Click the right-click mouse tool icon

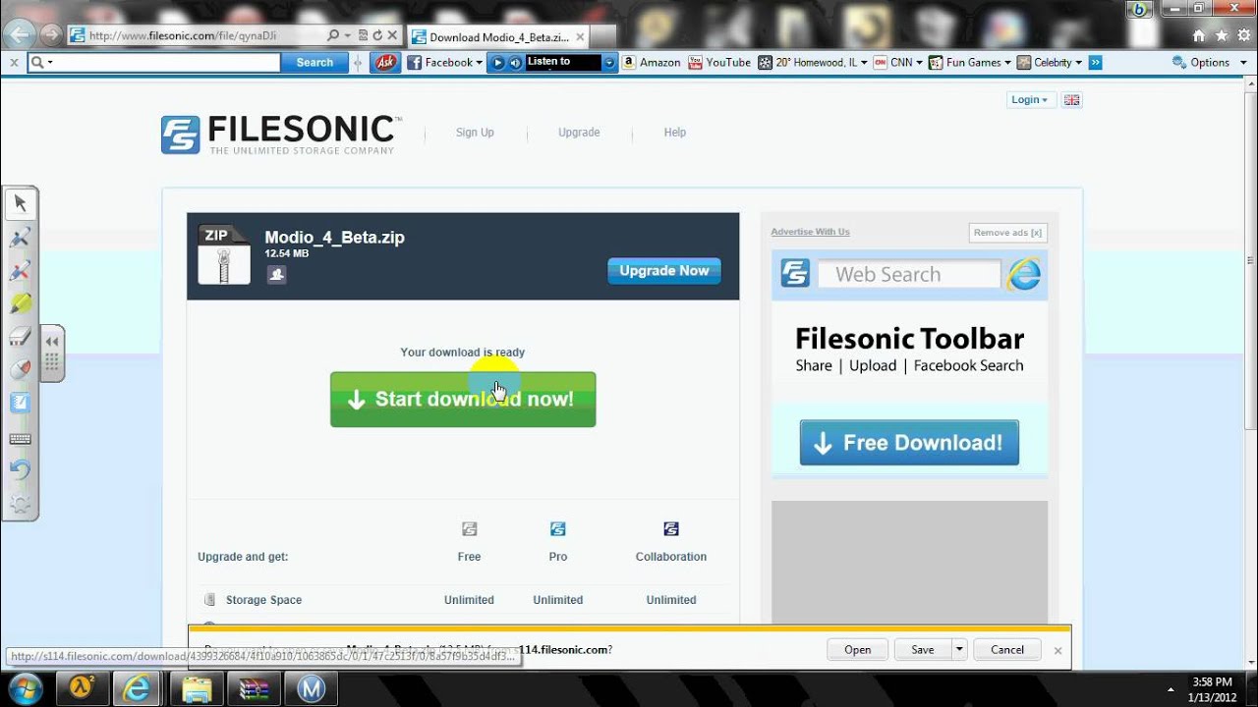pos(21,370)
